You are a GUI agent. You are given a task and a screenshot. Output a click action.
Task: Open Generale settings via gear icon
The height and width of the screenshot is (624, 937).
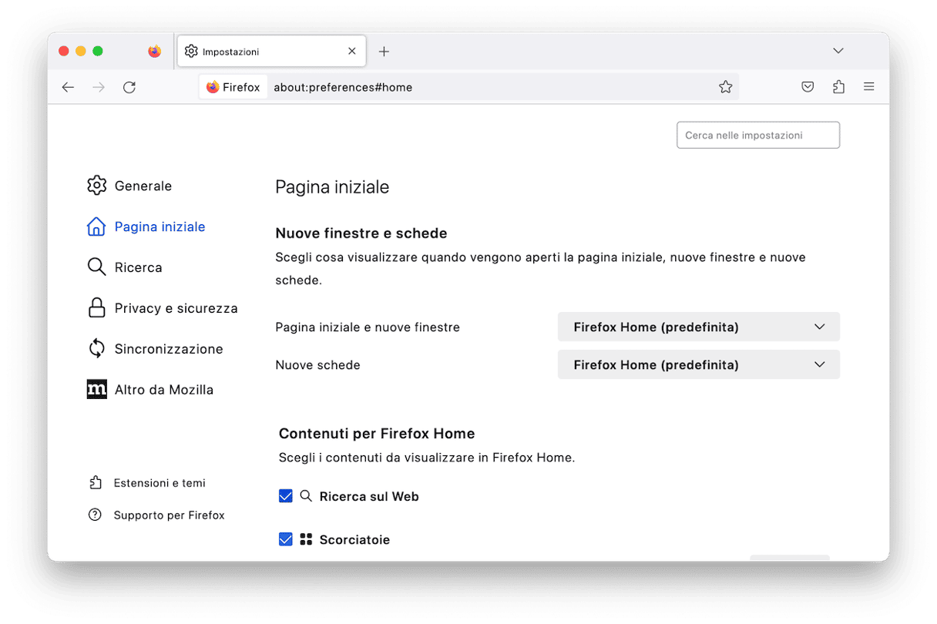96,186
